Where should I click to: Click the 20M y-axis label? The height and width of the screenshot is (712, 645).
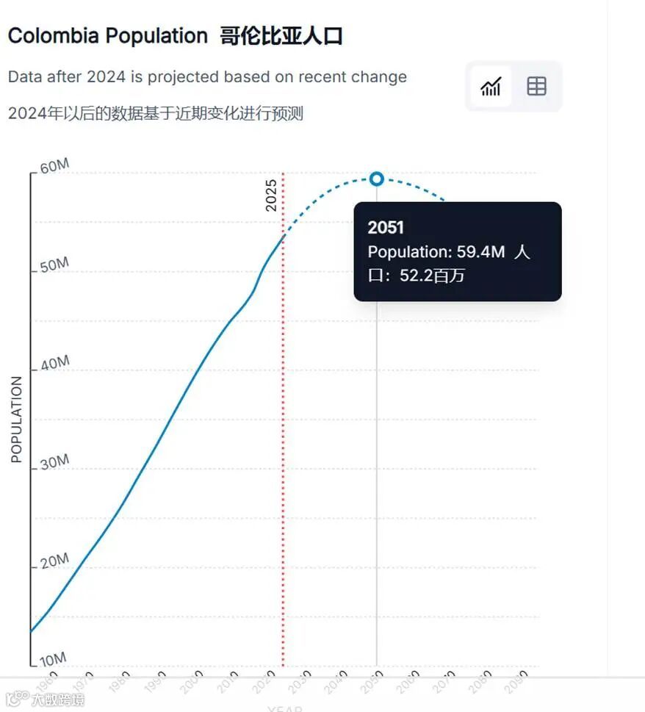pyautogui.click(x=54, y=561)
